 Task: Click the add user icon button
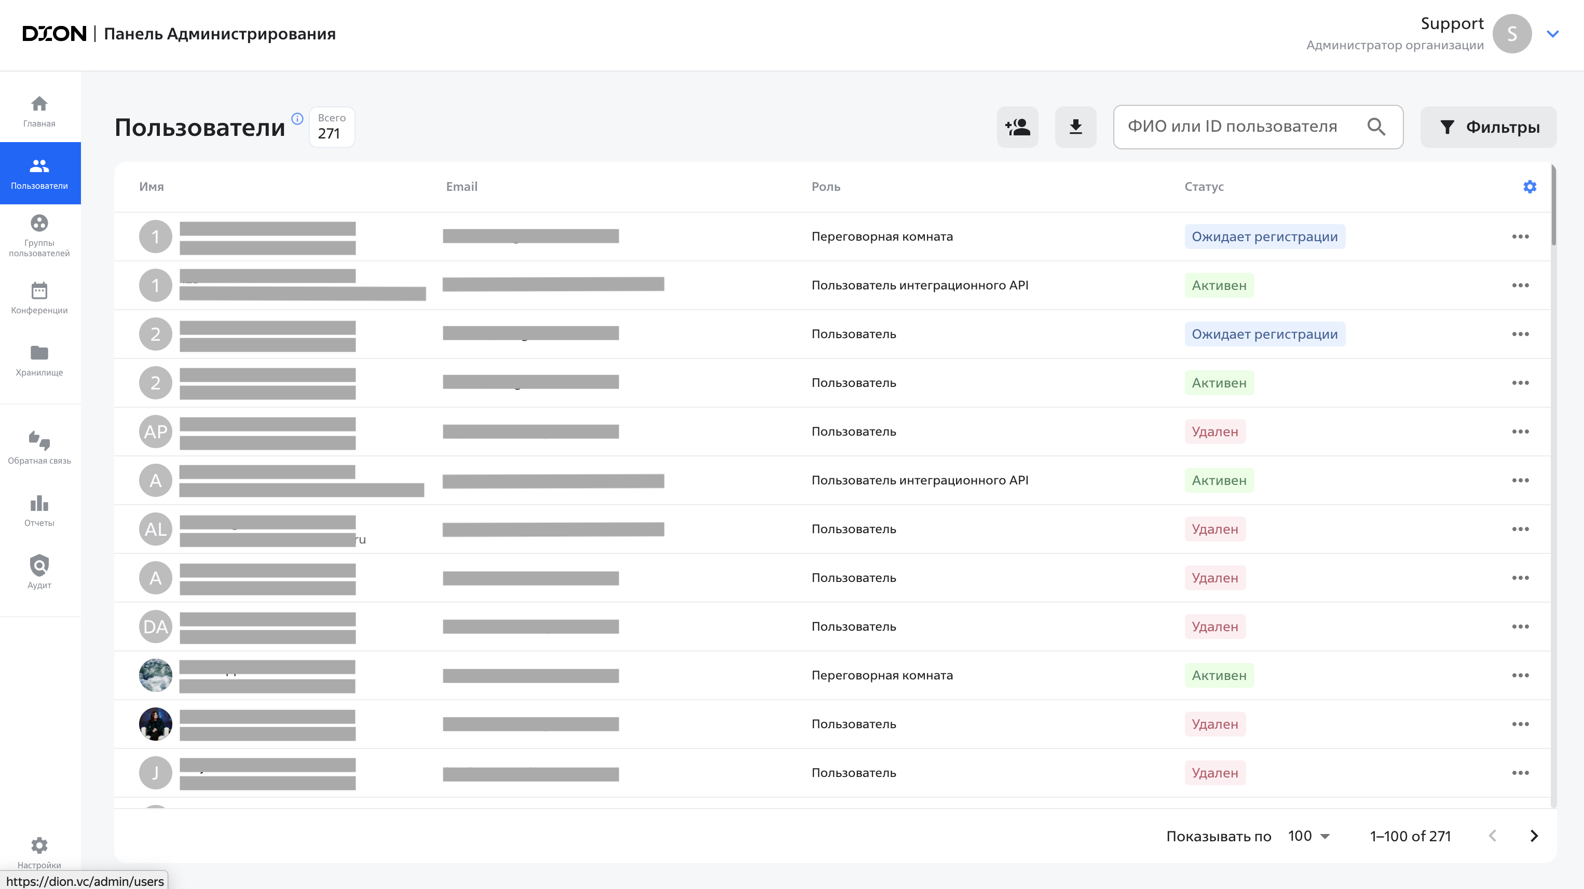pos(1017,127)
